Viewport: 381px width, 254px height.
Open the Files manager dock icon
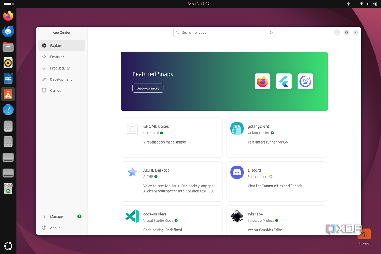[x=8, y=47]
